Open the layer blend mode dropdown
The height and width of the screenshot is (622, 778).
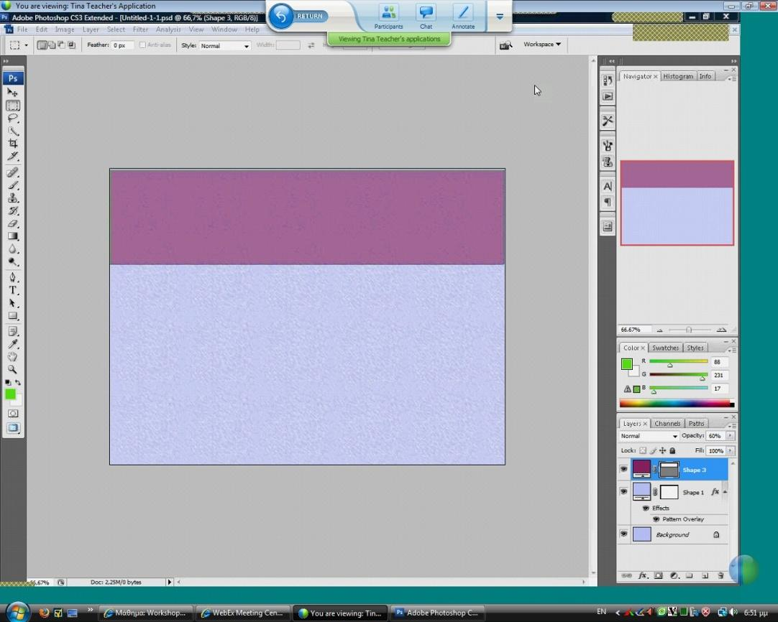point(649,436)
